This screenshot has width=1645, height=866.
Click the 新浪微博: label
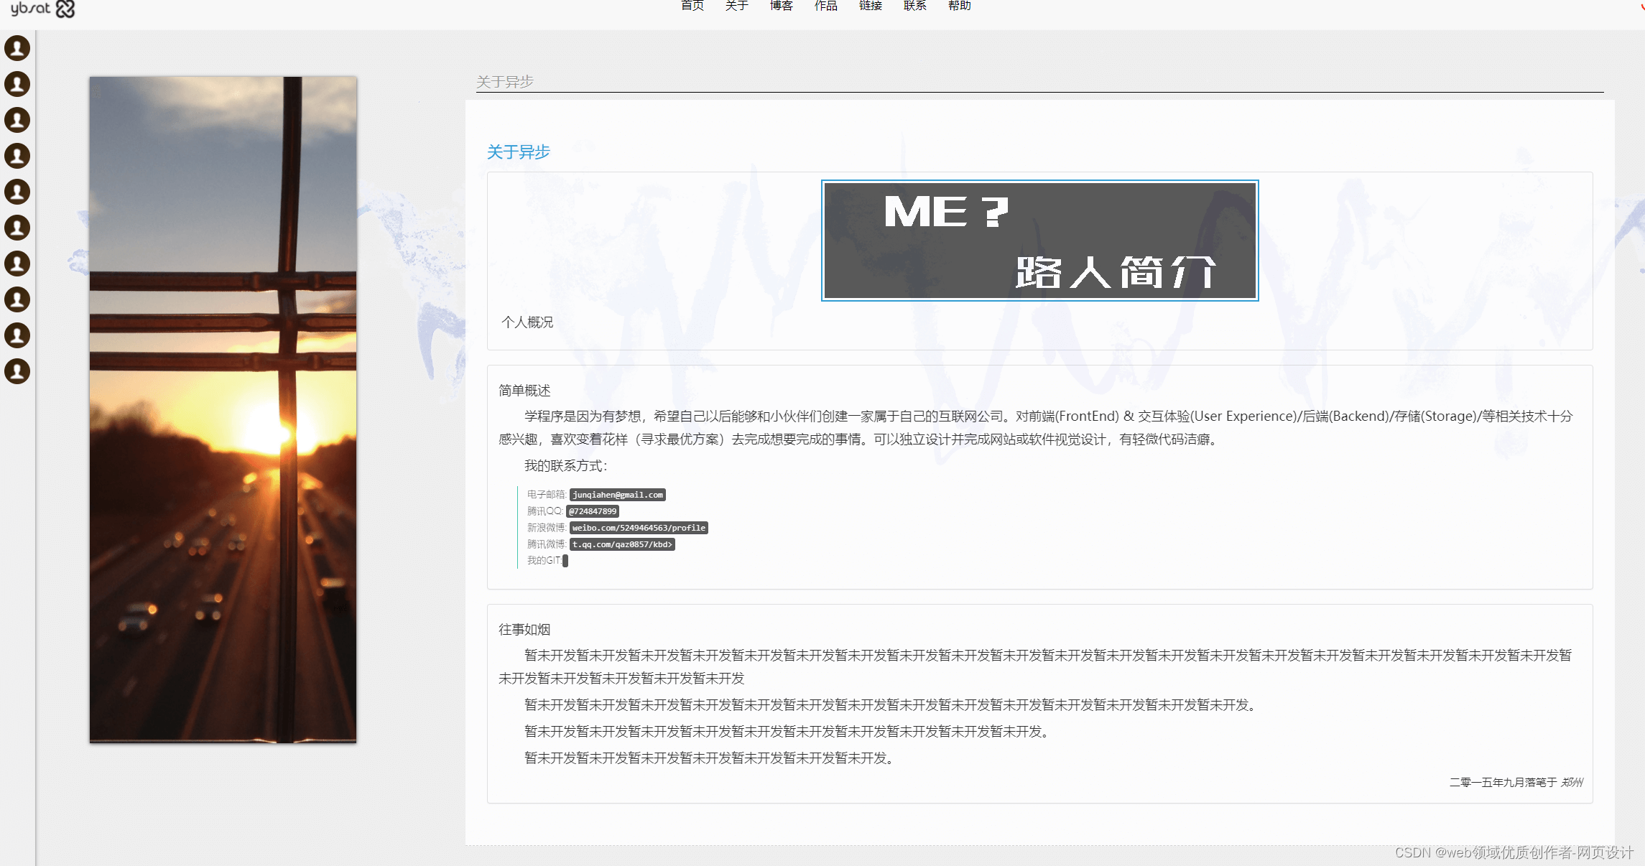pos(547,528)
